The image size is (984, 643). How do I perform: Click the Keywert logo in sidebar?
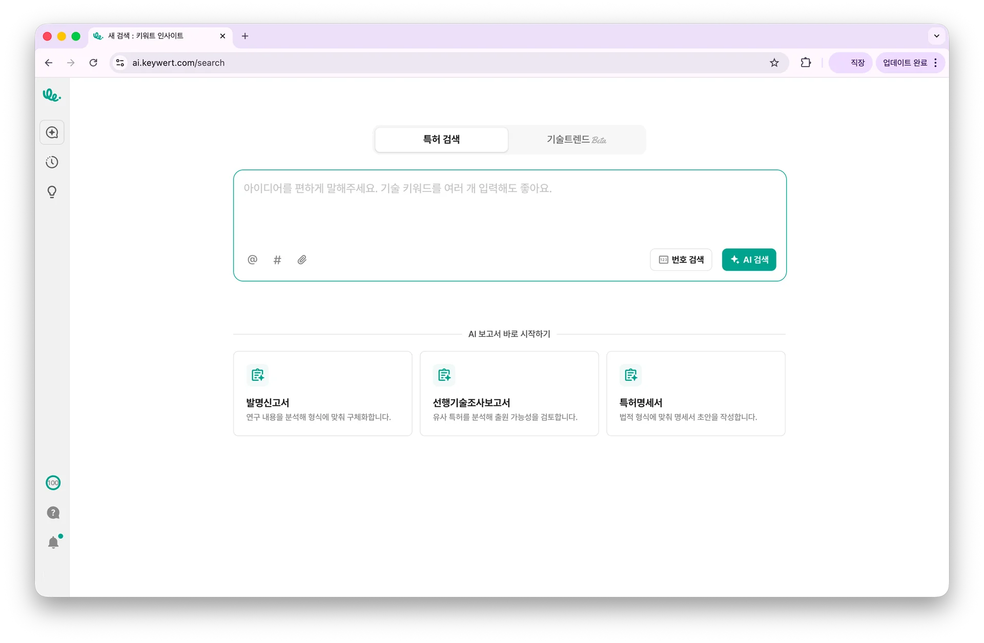click(52, 95)
